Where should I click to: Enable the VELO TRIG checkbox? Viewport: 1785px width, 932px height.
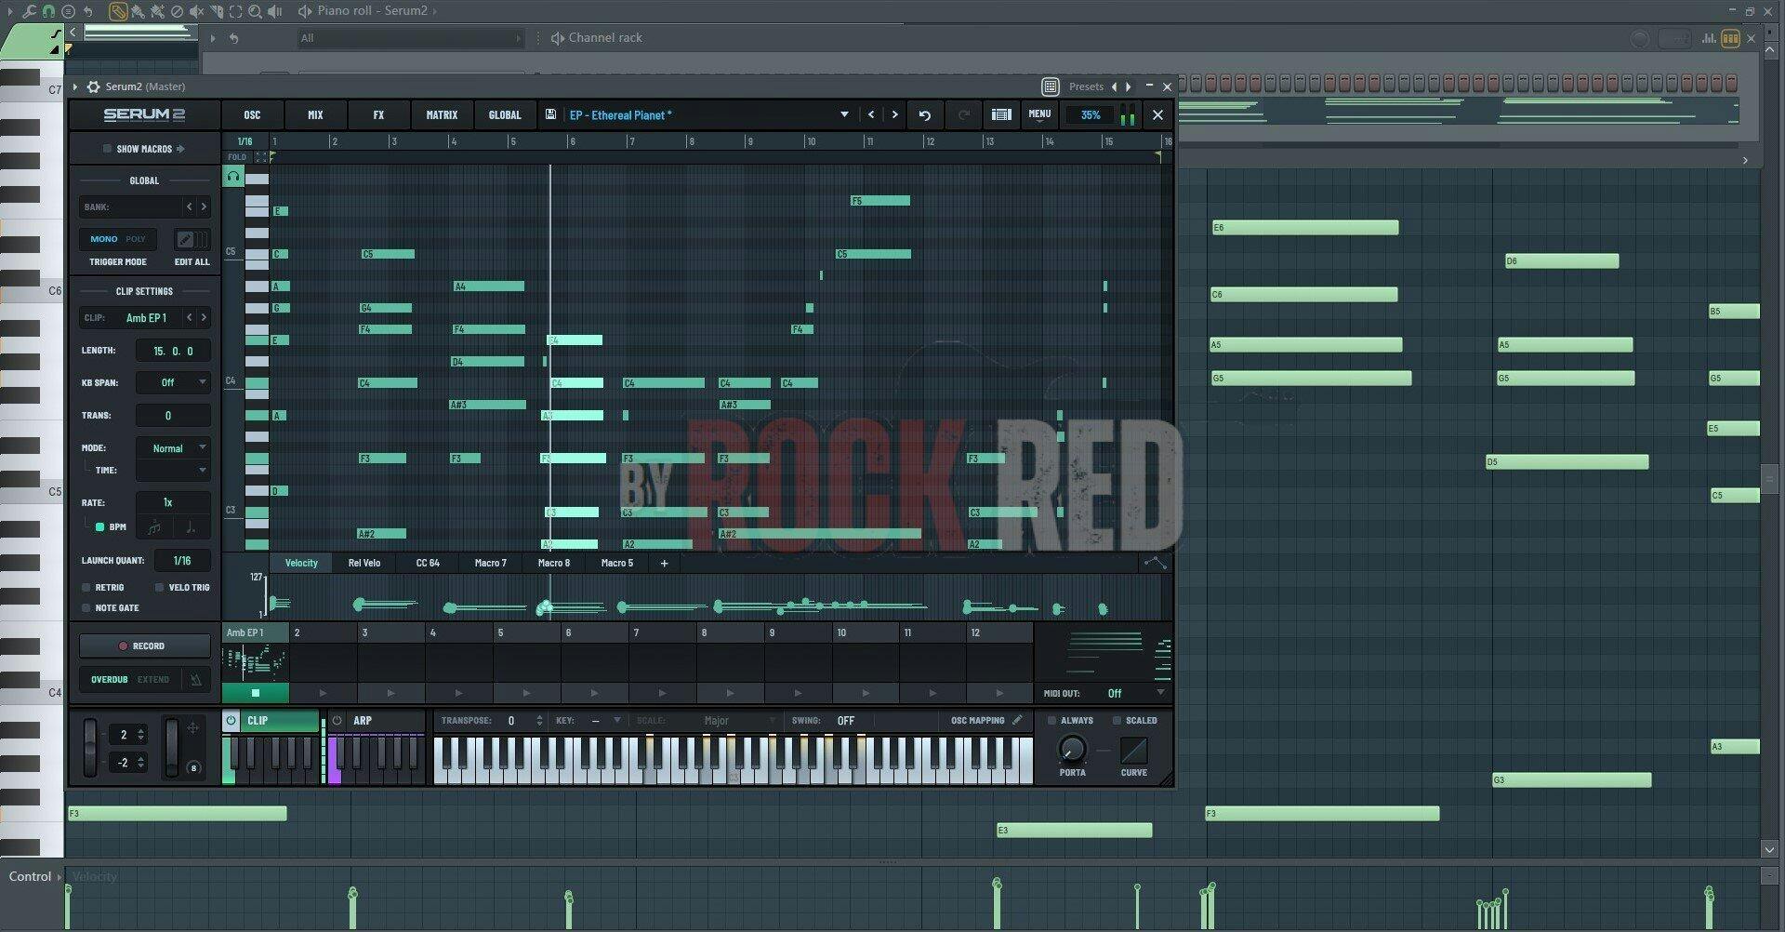pos(159,588)
